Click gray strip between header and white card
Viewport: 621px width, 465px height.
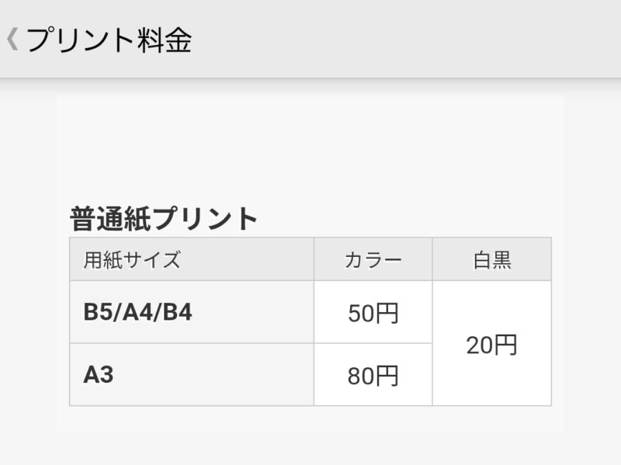tap(310, 87)
